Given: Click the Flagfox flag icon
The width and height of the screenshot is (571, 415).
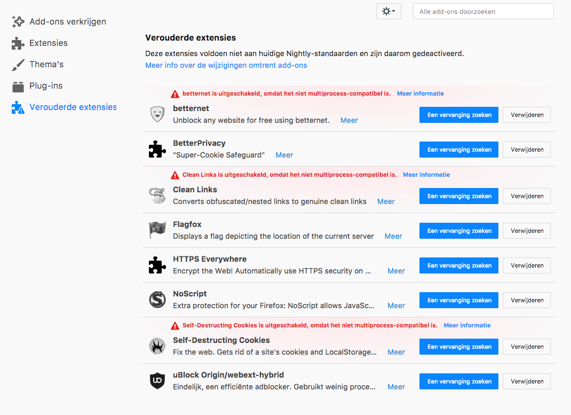Looking at the screenshot, I should coord(157,230).
